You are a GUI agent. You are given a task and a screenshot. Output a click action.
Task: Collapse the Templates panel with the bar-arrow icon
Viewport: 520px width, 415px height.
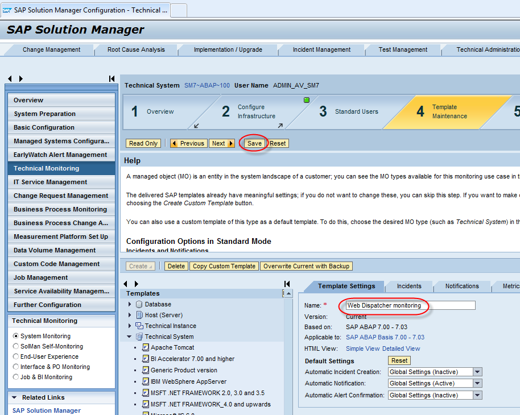pos(287,284)
